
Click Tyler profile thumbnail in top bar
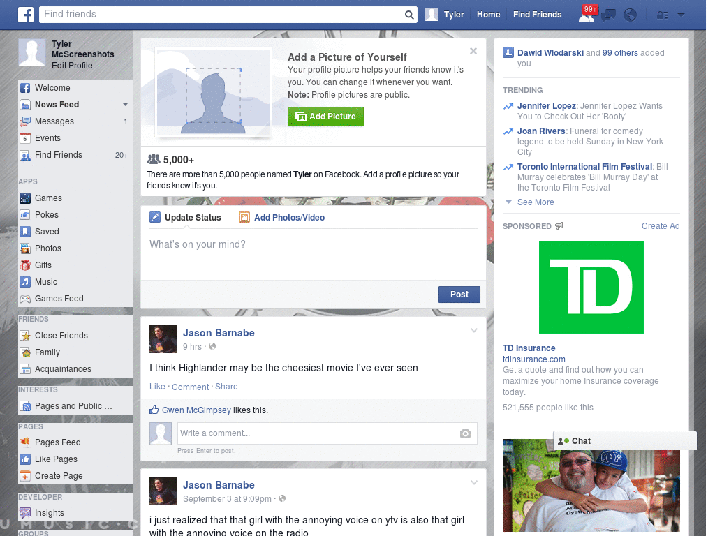click(432, 15)
